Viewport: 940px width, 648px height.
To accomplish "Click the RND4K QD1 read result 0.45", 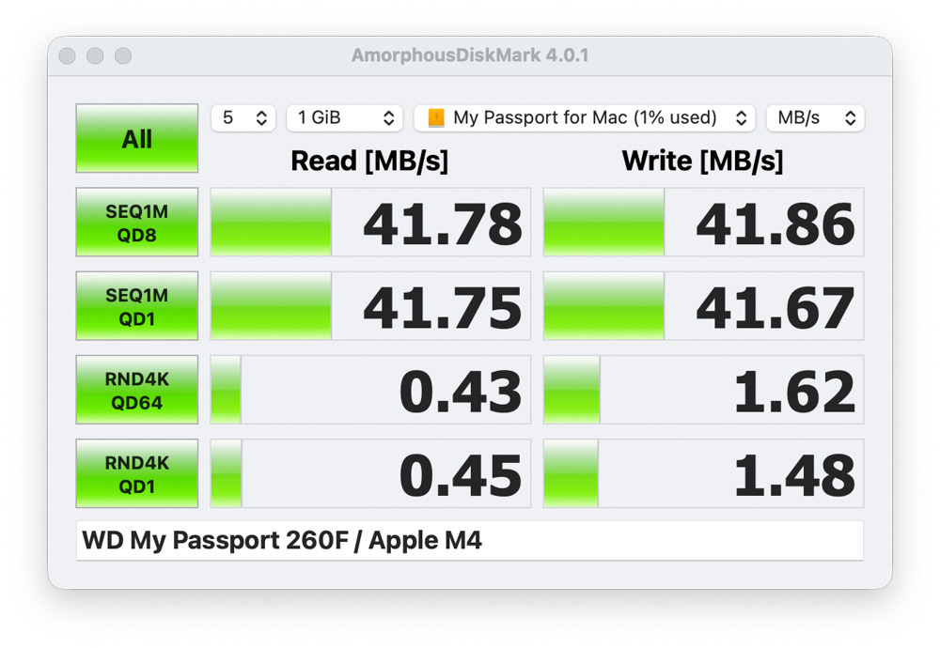I will [x=370, y=473].
